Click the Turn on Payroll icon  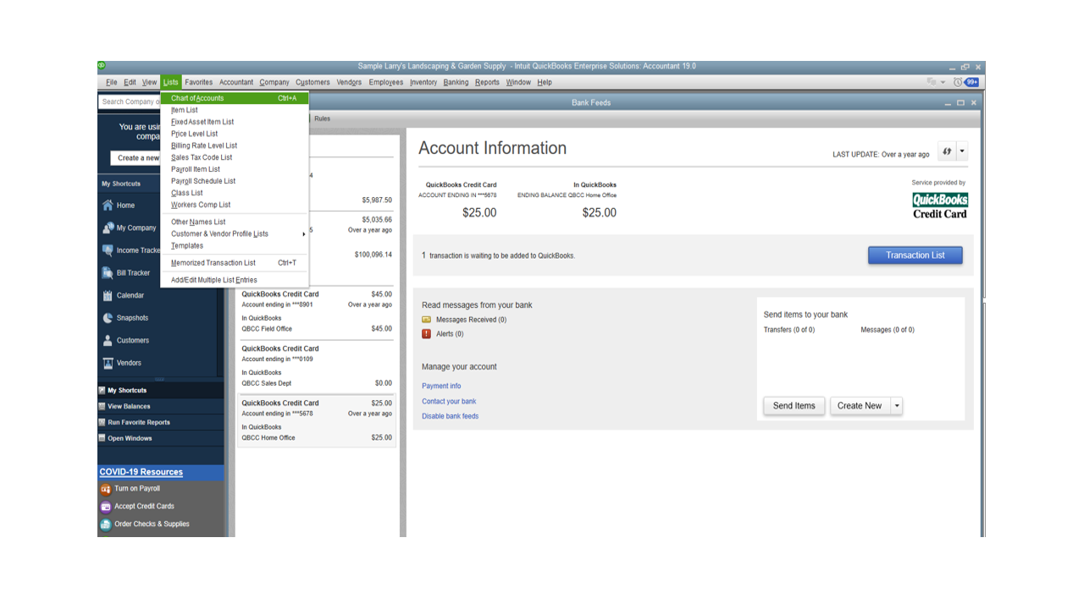(106, 488)
